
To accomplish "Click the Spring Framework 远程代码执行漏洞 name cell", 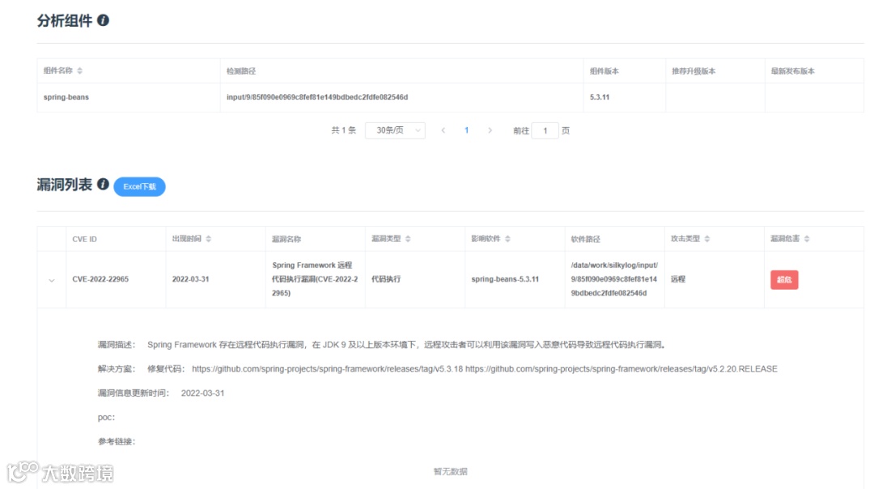I will (x=315, y=279).
